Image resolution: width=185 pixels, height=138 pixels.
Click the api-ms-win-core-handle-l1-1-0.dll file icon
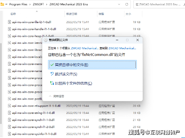9,29
